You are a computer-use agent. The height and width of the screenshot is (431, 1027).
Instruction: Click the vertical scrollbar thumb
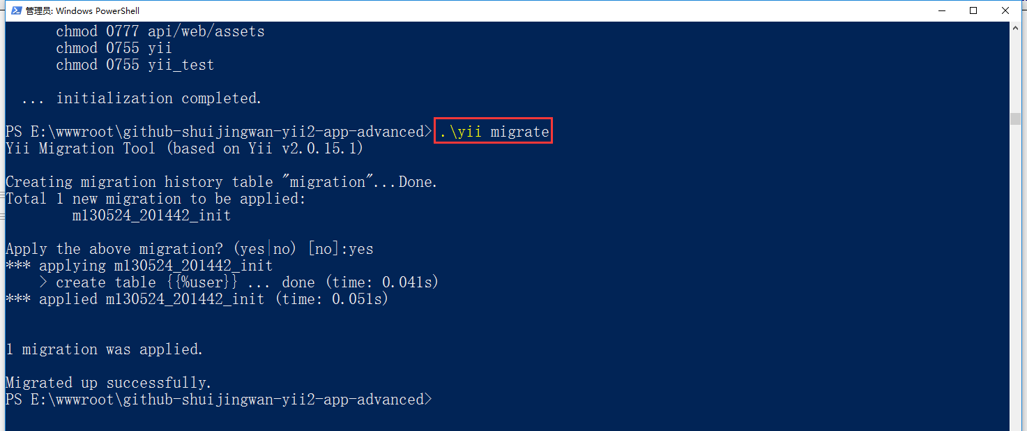click(1015, 119)
